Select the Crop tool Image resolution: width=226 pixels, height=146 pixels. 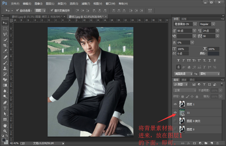click(5, 45)
